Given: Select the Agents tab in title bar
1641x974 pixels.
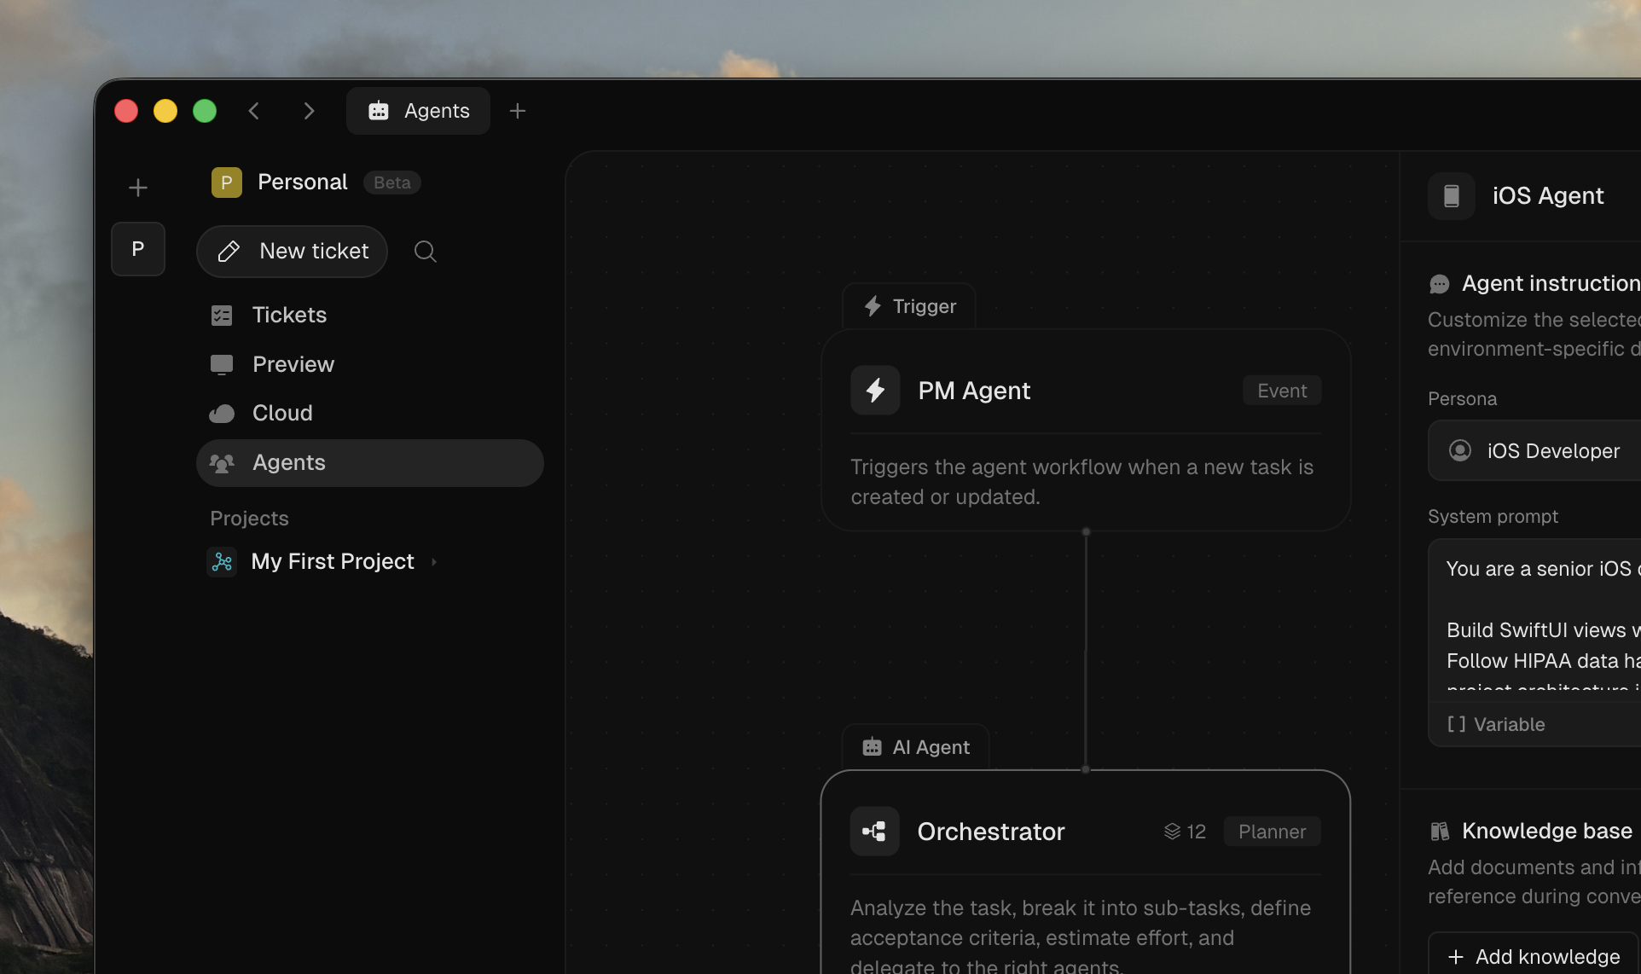Looking at the screenshot, I should 418,111.
